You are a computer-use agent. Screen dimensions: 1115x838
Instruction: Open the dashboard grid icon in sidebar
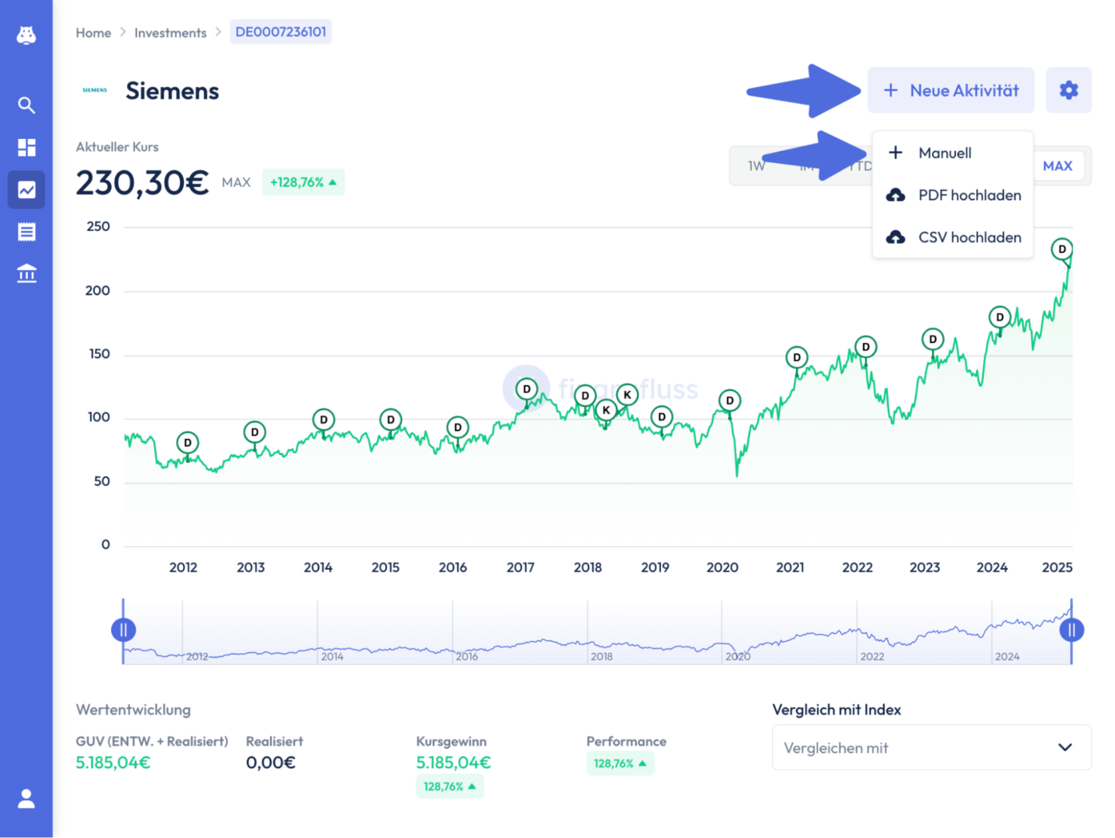26,147
